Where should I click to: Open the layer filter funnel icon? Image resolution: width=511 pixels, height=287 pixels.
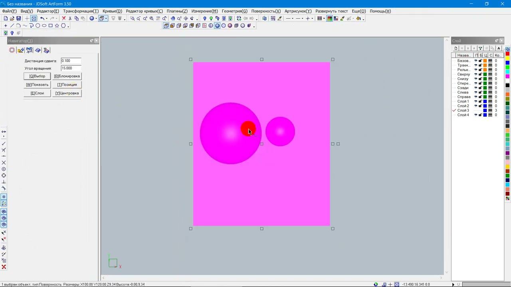click(480, 48)
